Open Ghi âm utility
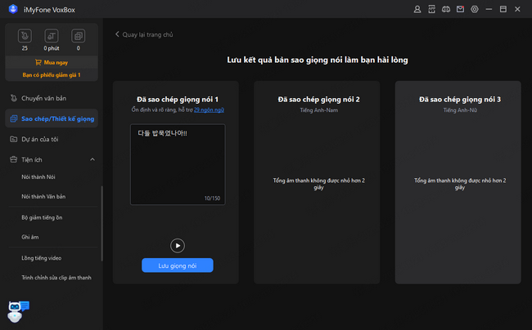 (x=30, y=237)
